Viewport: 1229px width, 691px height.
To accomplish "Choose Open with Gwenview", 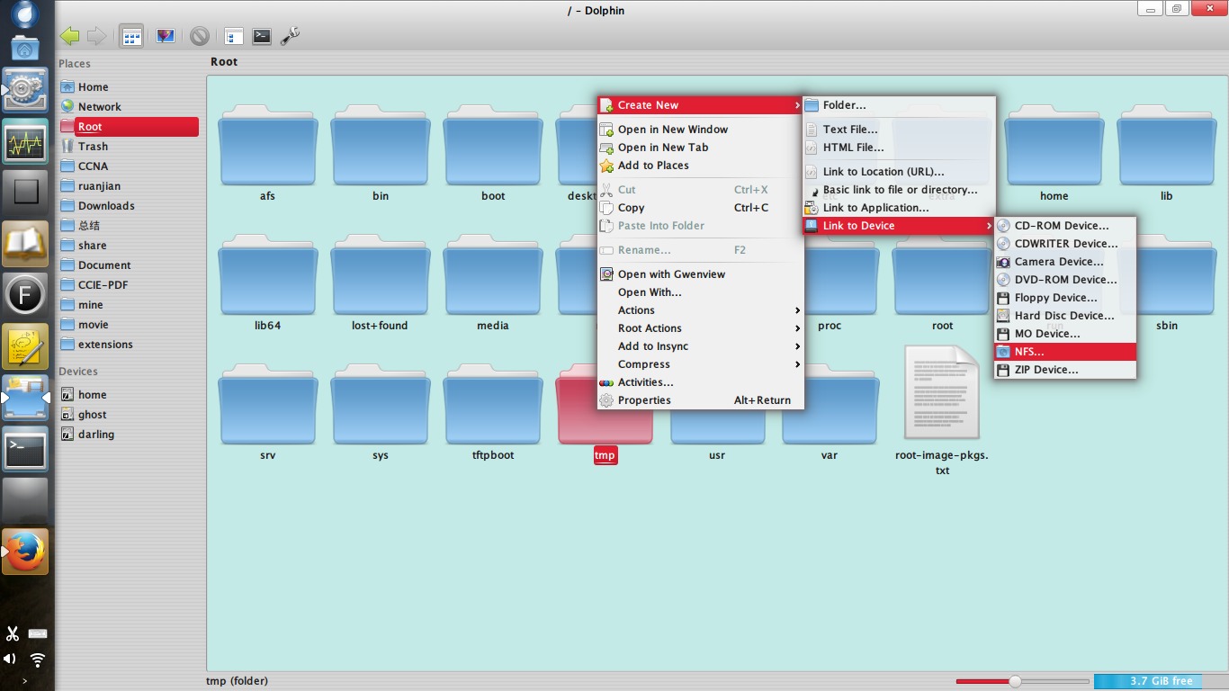I will [700, 274].
